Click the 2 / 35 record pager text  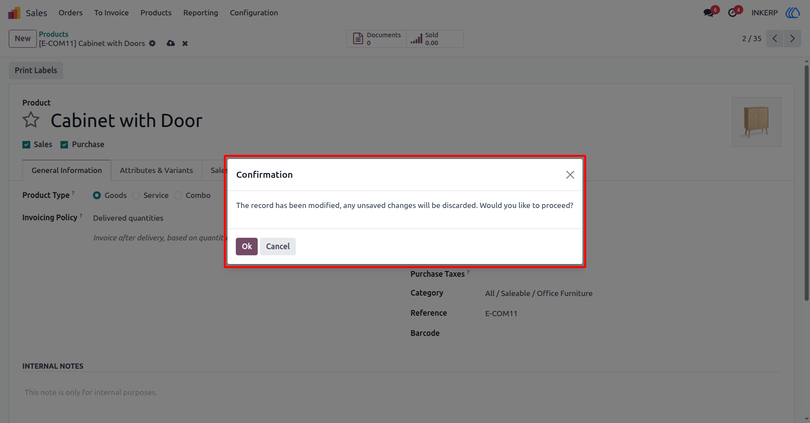point(752,39)
